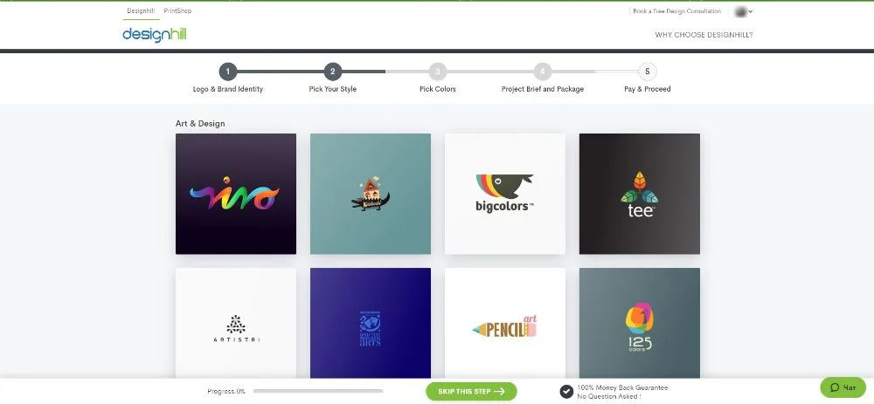Open the chat widget button

point(843,387)
